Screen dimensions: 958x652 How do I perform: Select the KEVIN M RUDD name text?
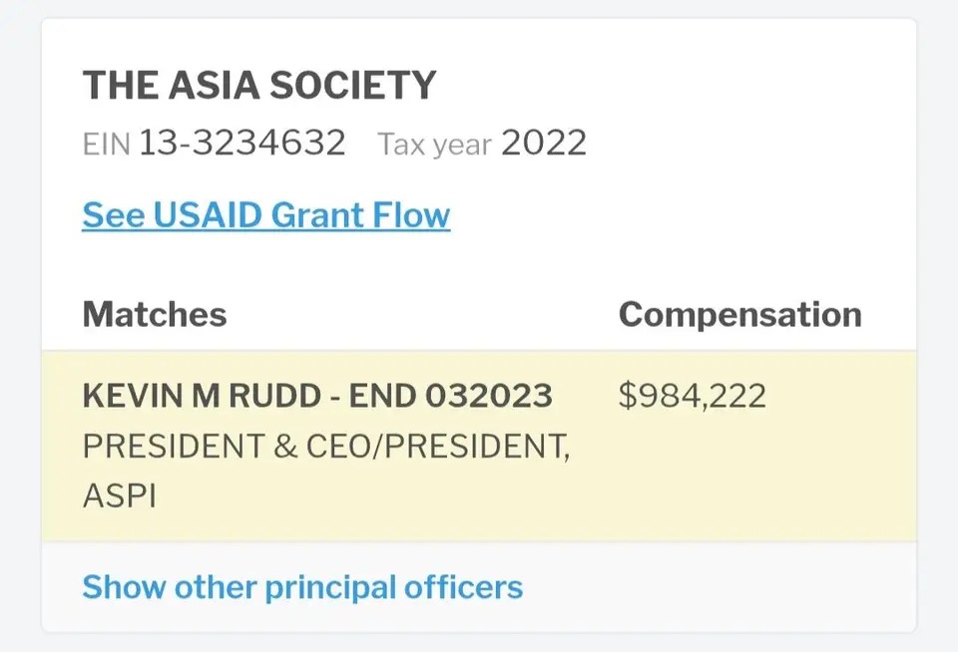(x=202, y=396)
